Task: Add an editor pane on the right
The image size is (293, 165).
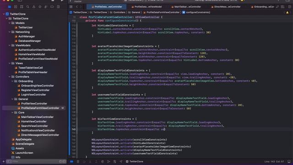Action: (289, 7)
